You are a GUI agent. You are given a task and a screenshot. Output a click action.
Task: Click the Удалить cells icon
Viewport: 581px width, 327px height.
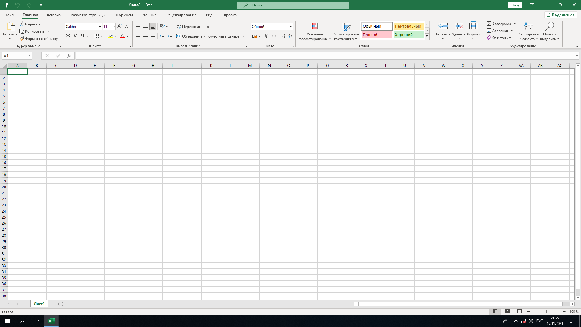tap(459, 26)
